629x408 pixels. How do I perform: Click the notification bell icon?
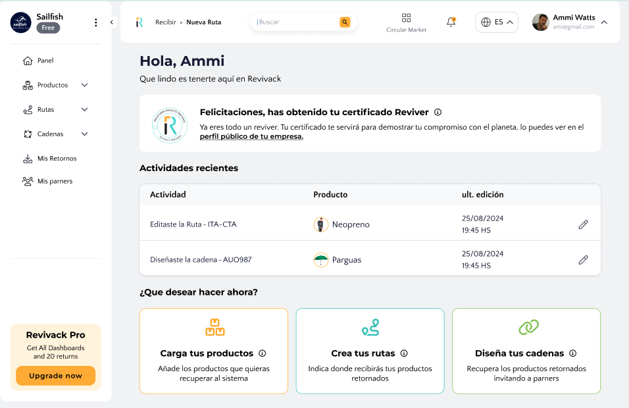pyautogui.click(x=451, y=22)
